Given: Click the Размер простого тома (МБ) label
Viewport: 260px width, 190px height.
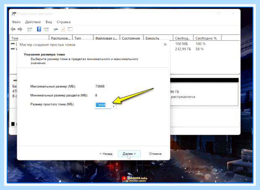Looking at the screenshot, I should [x=52, y=105].
